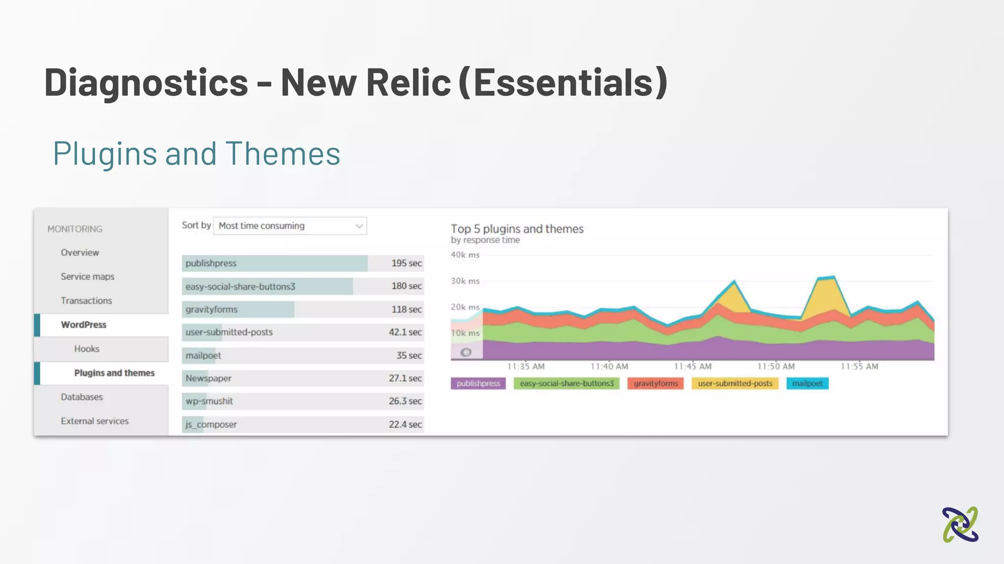1004x564 pixels.
Task: Toggle mailpoet blue legend swatch
Action: coord(807,383)
